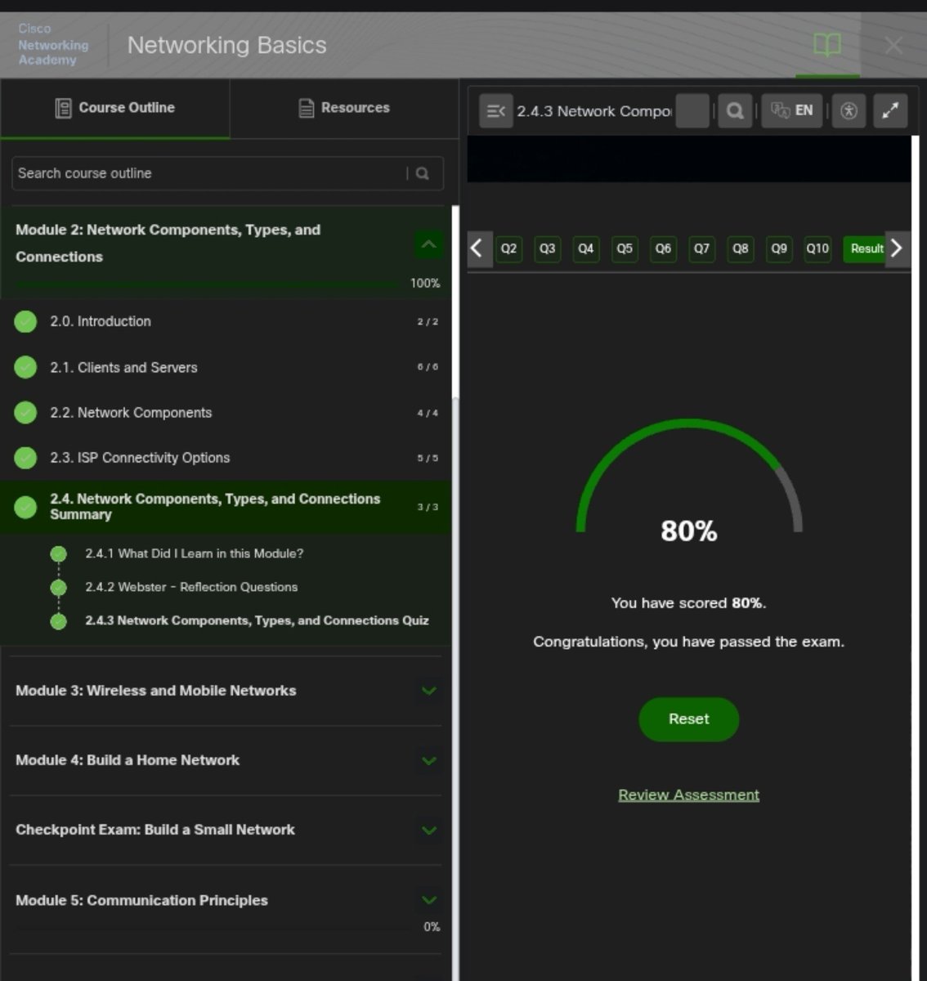Advance with the right arrow after Result
Viewport: 927px width, 981px height.
click(897, 248)
